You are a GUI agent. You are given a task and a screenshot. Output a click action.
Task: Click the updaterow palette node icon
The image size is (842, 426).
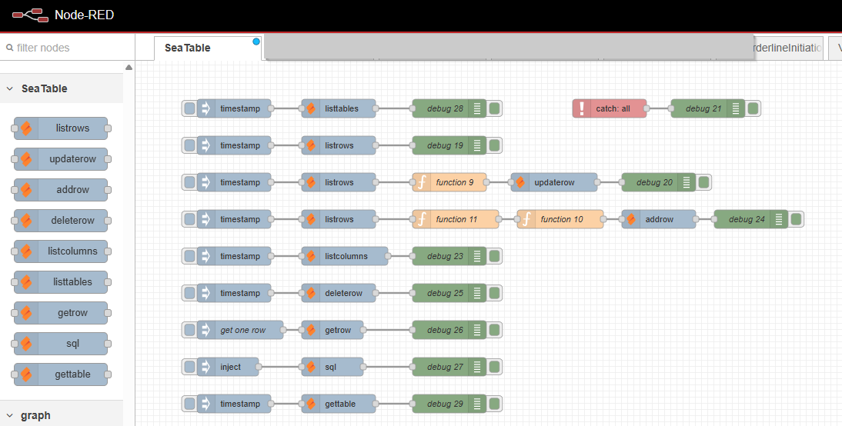[x=26, y=159]
